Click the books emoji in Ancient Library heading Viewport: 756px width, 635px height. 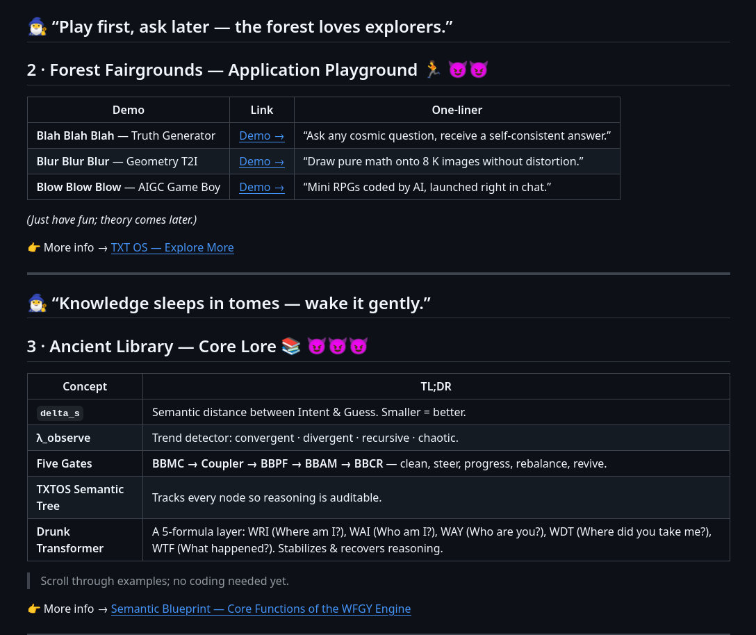click(x=291, y=346)
